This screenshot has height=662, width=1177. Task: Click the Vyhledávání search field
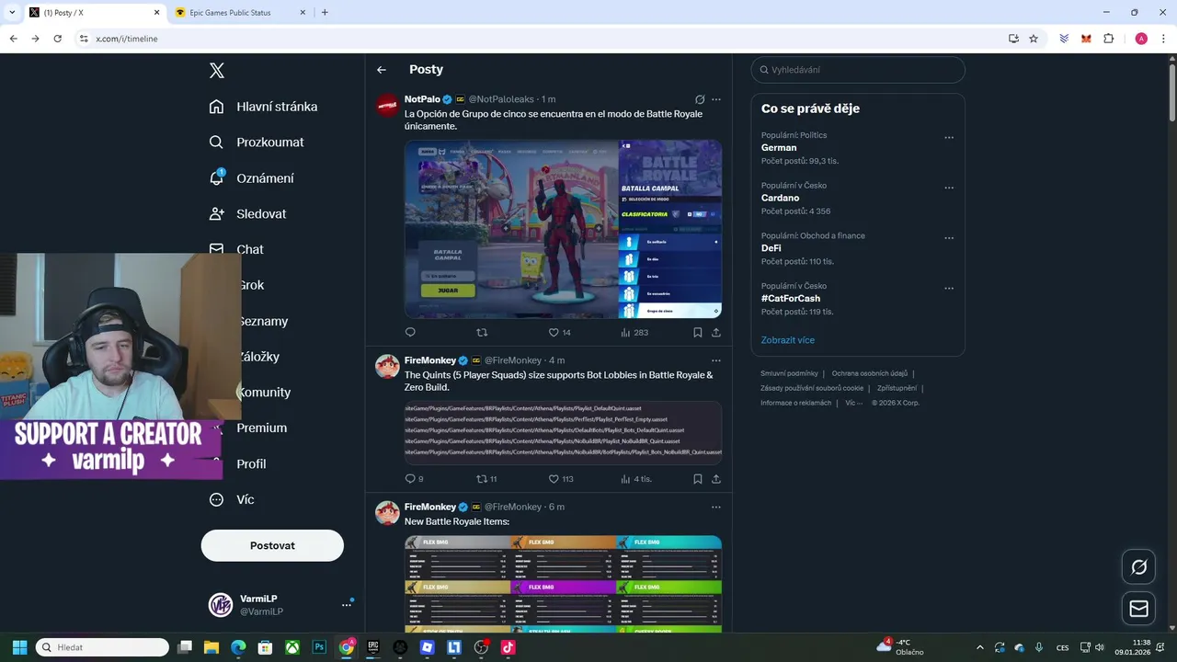(858, 70)
